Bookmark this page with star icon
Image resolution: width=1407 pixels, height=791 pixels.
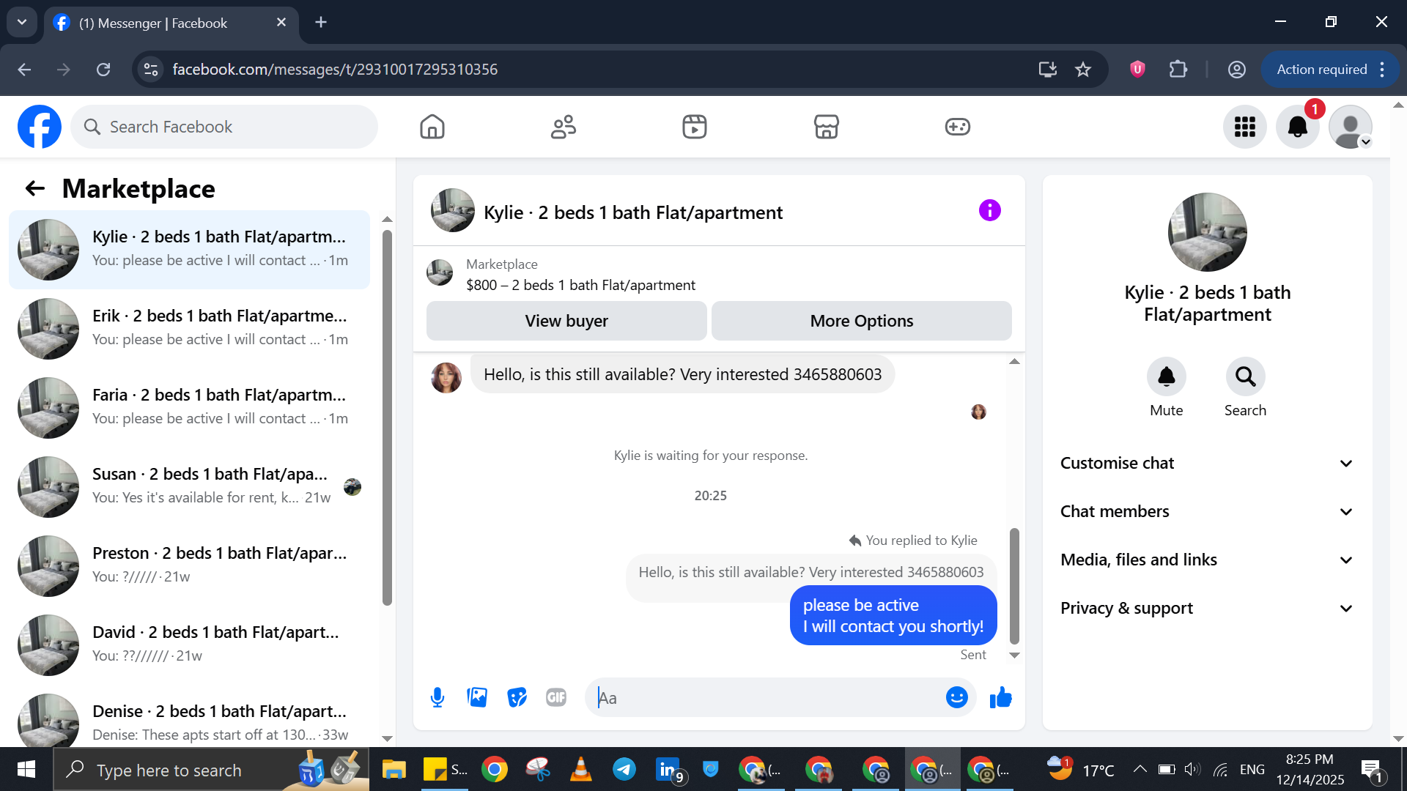(1082, 70)
